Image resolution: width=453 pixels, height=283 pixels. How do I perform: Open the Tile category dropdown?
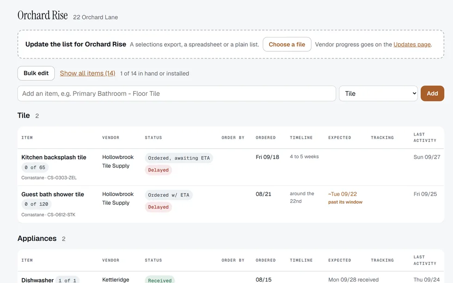click(x=378, y=93)
